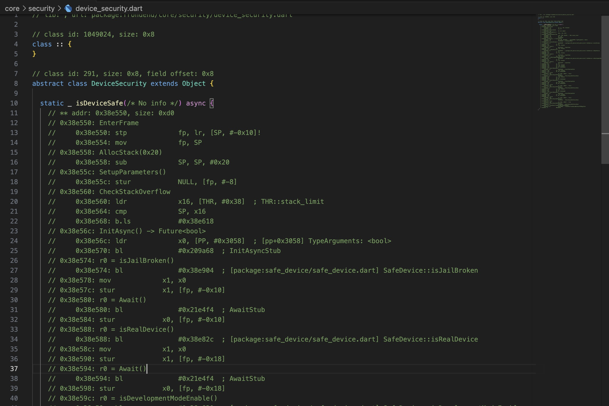Screen dimensions: 609x406
Task: Click 'SetupParameters()' comment on line 17
Action: 132,172
